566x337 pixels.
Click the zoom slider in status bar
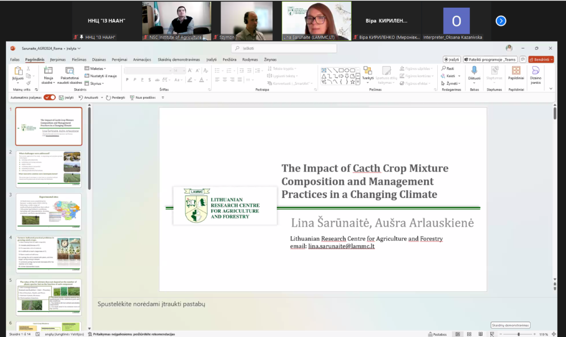pyautogui.click(x=518, y=334)
